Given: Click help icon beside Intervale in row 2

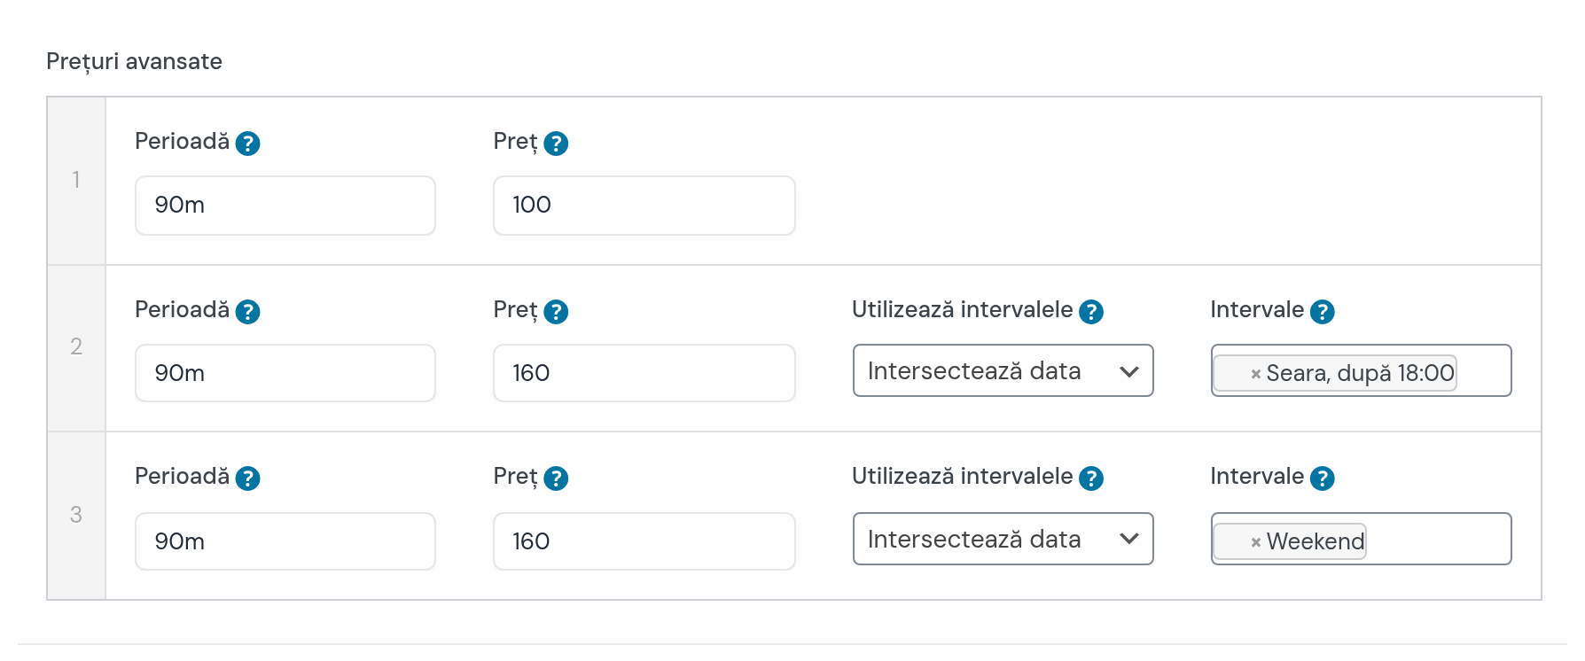Looking at the screenshot, I should pos(1322,312).
